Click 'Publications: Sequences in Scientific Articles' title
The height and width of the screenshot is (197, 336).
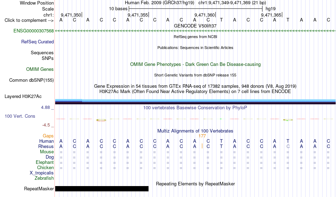click(195, 48)
